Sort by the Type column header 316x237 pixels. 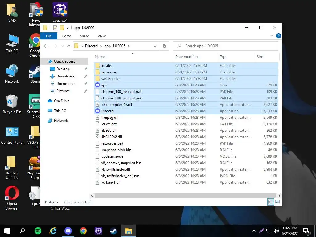click(236, 57)
